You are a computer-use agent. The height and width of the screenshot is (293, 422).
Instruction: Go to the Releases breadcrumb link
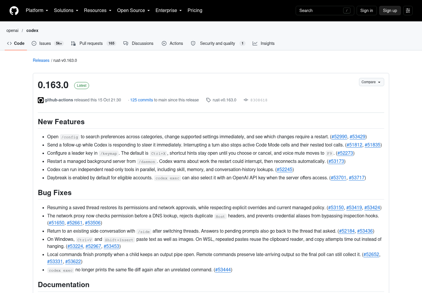[x=41, y=60]
